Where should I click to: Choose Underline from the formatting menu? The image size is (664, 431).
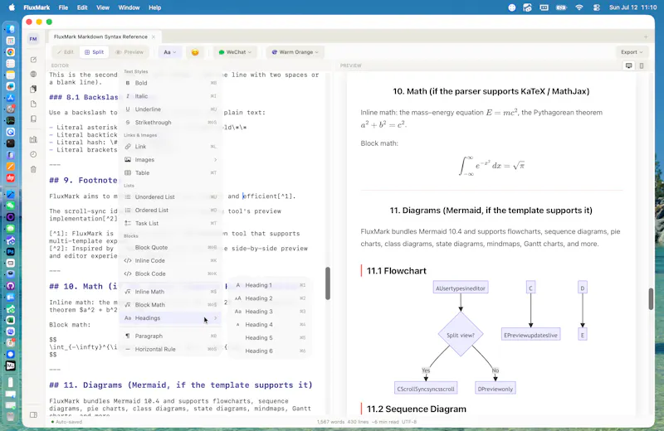(x=170, y=109)
